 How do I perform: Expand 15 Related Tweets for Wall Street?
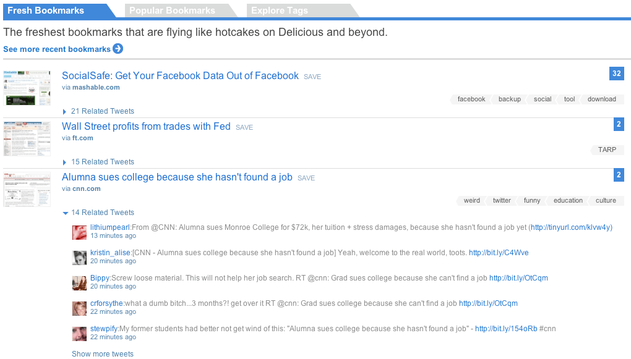coord(98,162)
